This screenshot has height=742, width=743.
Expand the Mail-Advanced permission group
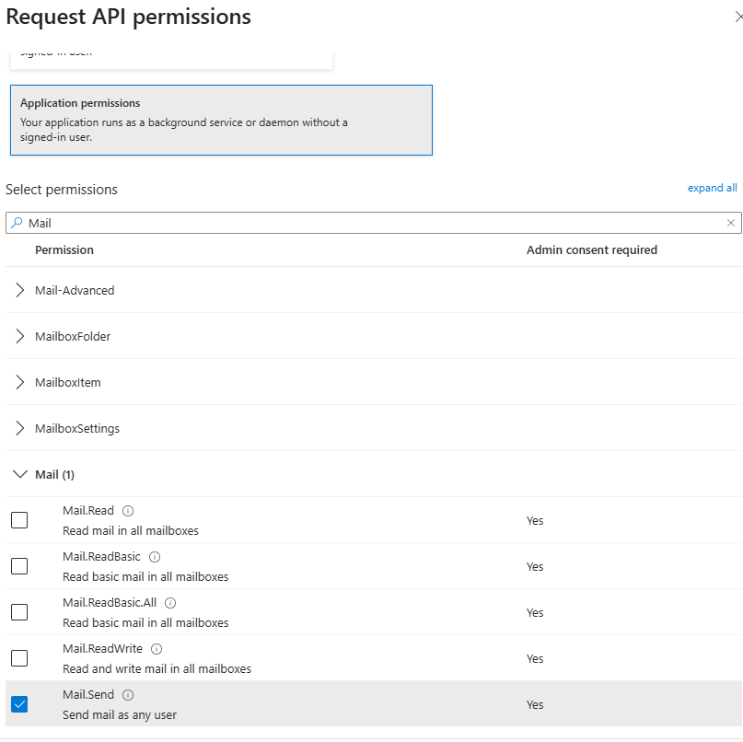(x=20, y=290)
